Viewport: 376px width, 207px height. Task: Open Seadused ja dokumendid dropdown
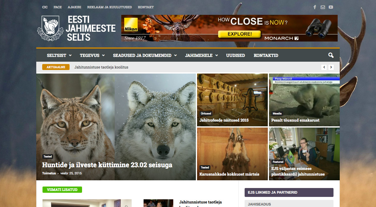[145, 55]
